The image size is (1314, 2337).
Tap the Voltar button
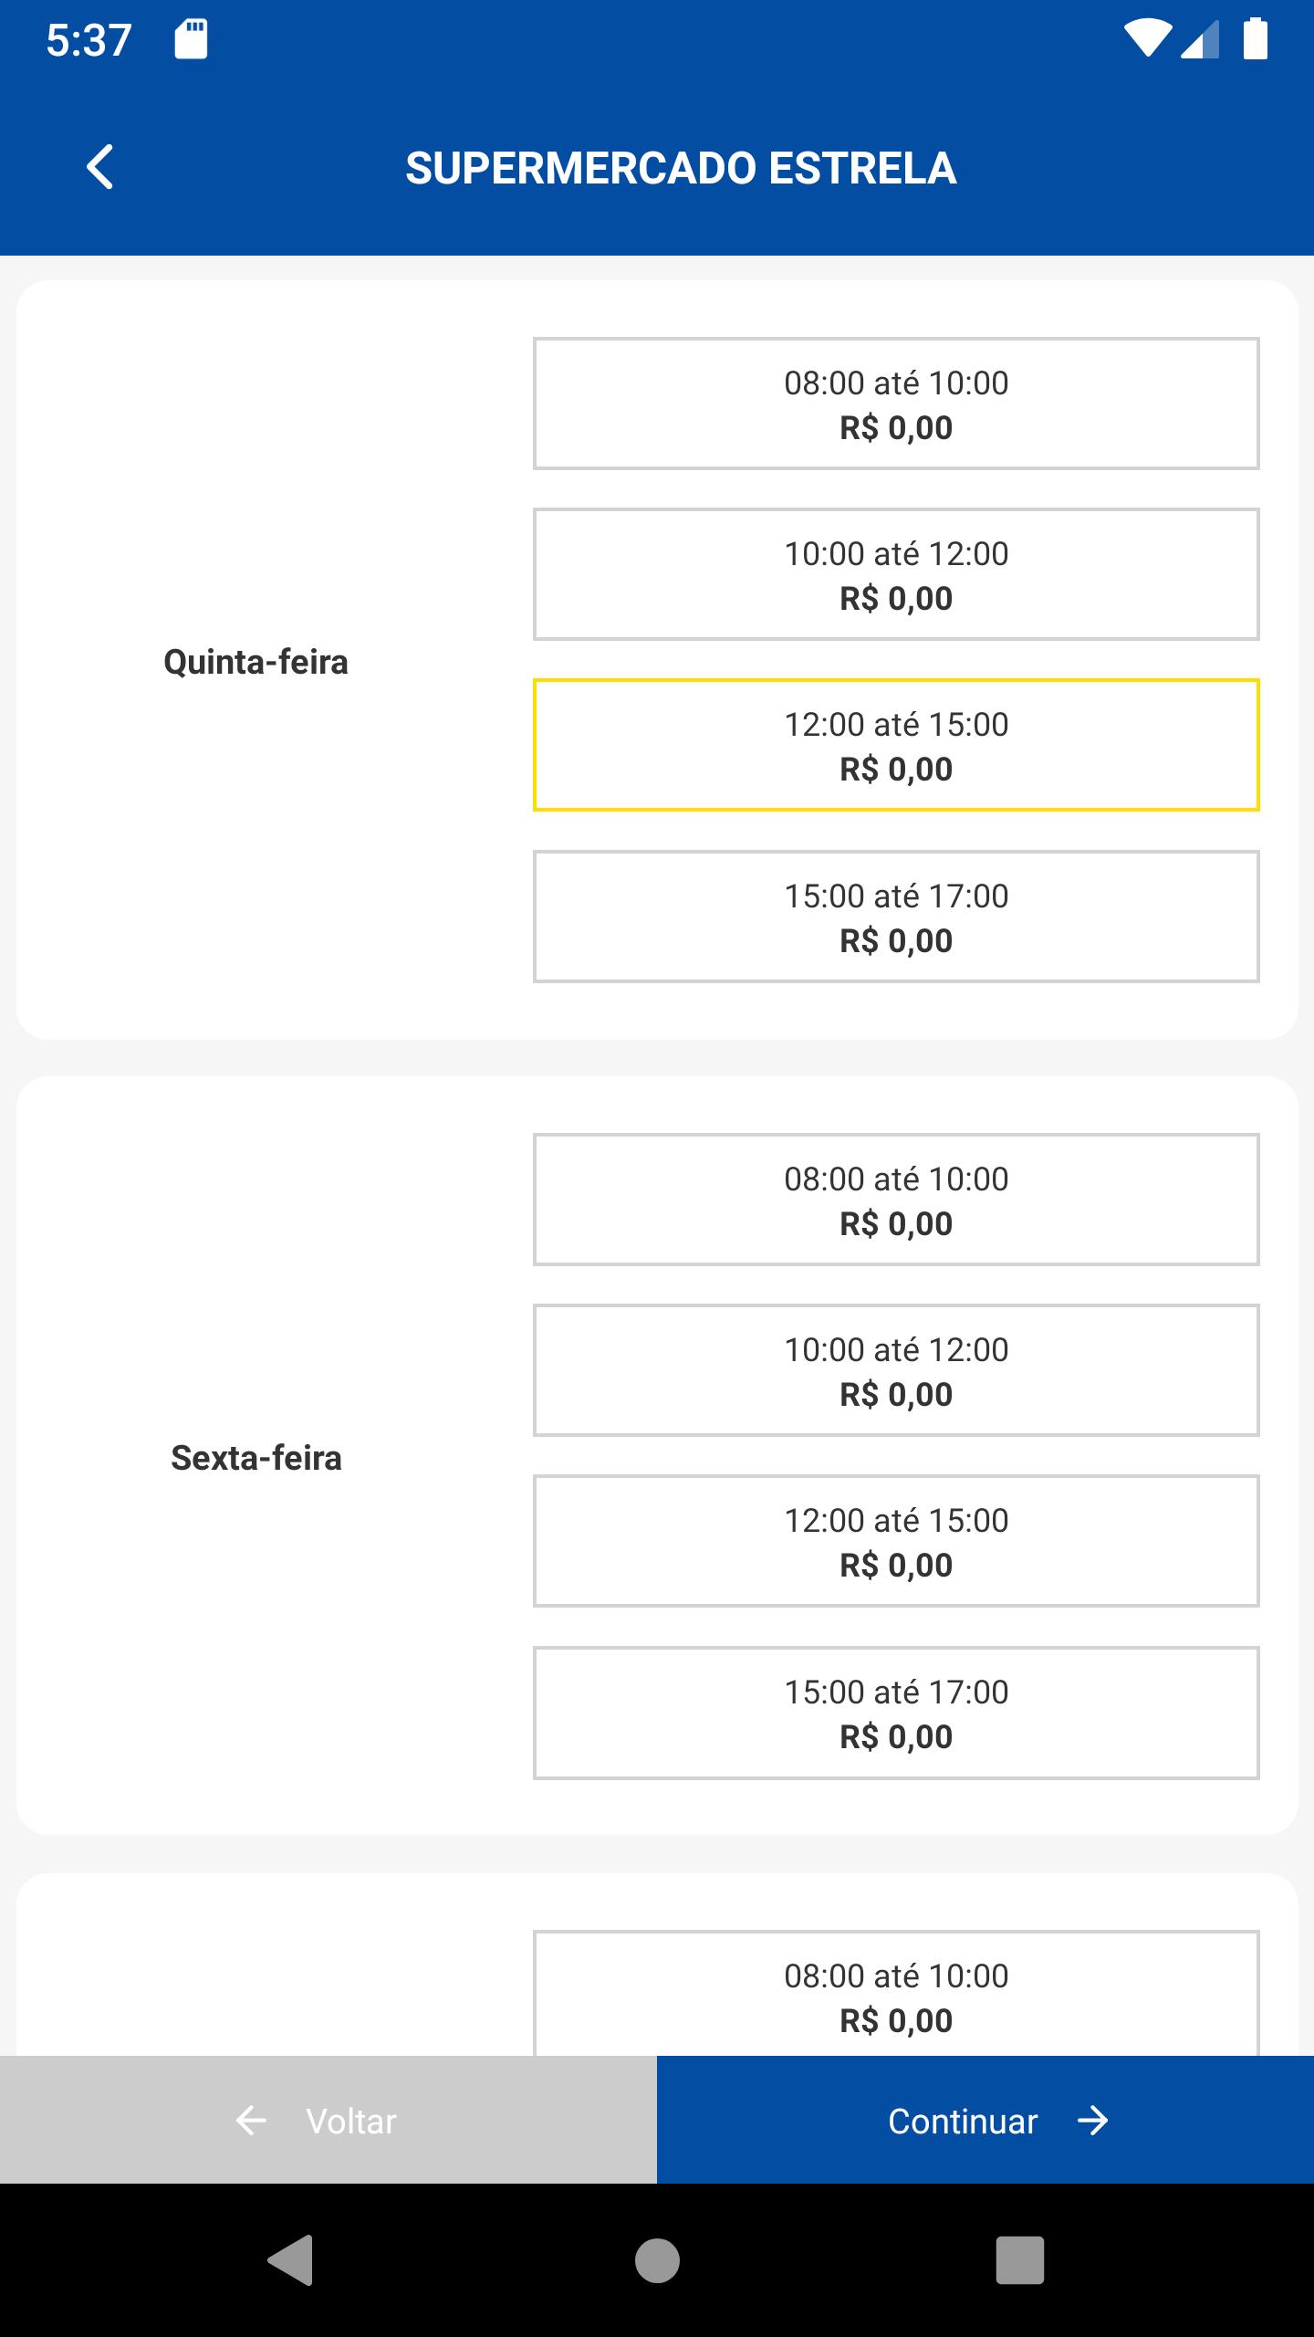tap(328, 2120)
